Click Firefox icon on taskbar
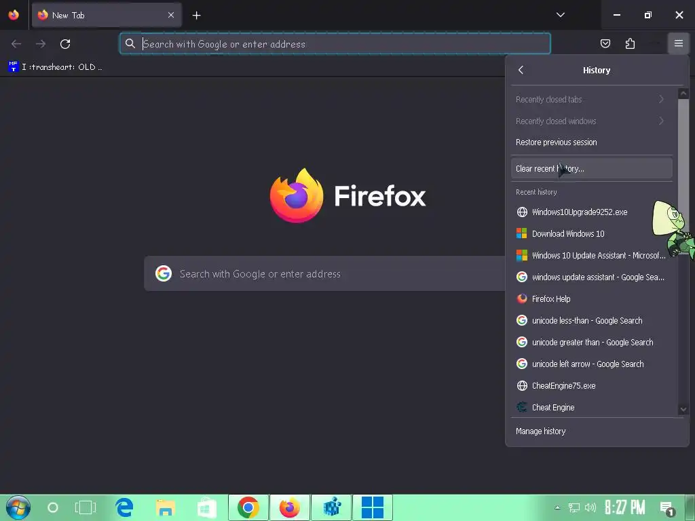695x521 pixels. pos(290,507)
